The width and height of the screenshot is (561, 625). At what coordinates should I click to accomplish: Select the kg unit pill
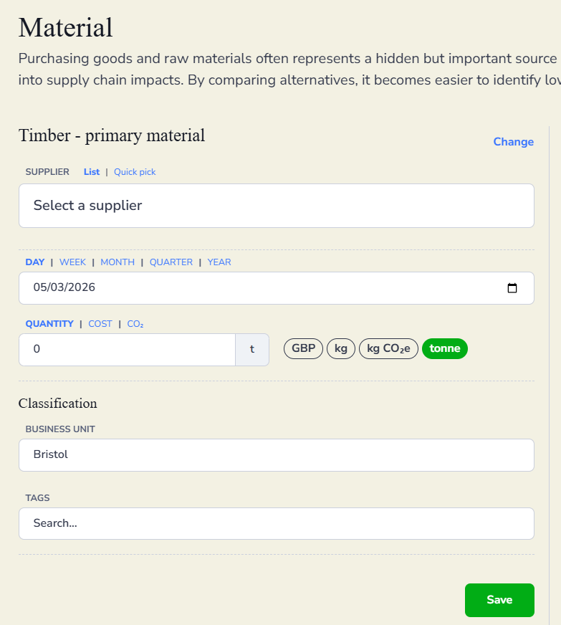pos(341,349)
